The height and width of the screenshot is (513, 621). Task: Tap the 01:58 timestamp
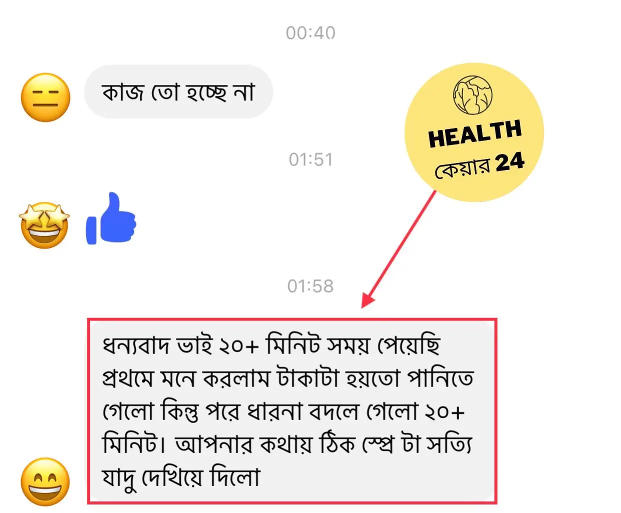click(310, 286)
